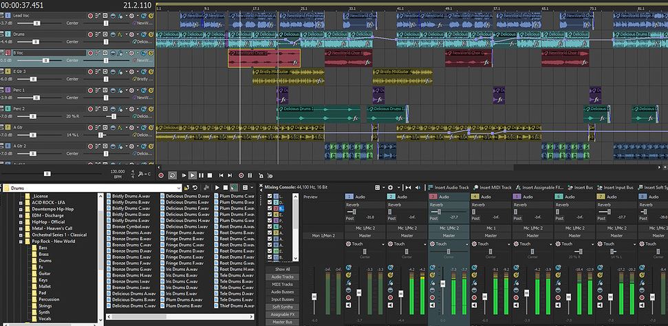
Task: Toggle Loop Playback in the transport bar
Action: coord(173,175)
